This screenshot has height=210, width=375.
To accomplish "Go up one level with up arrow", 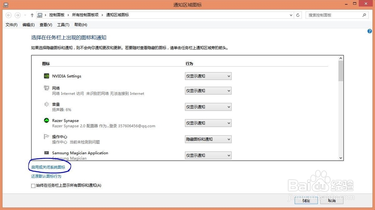I will (x=32, y=15).
